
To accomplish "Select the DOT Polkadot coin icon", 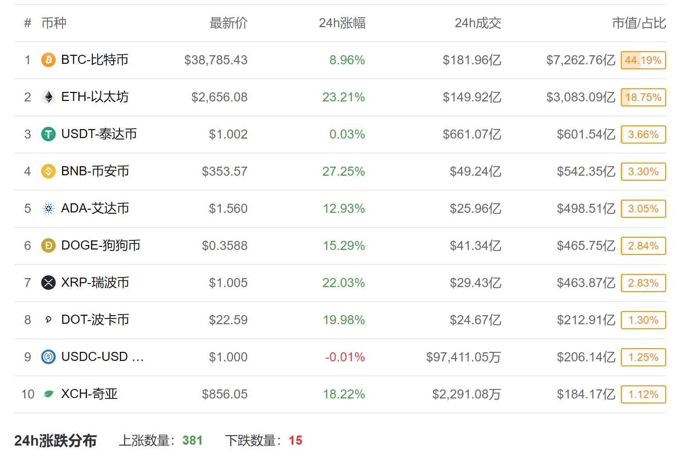I will click(48, 320).
